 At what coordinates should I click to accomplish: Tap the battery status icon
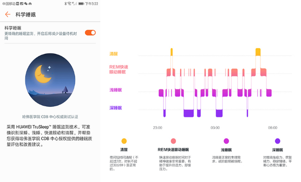click(81, 3)
